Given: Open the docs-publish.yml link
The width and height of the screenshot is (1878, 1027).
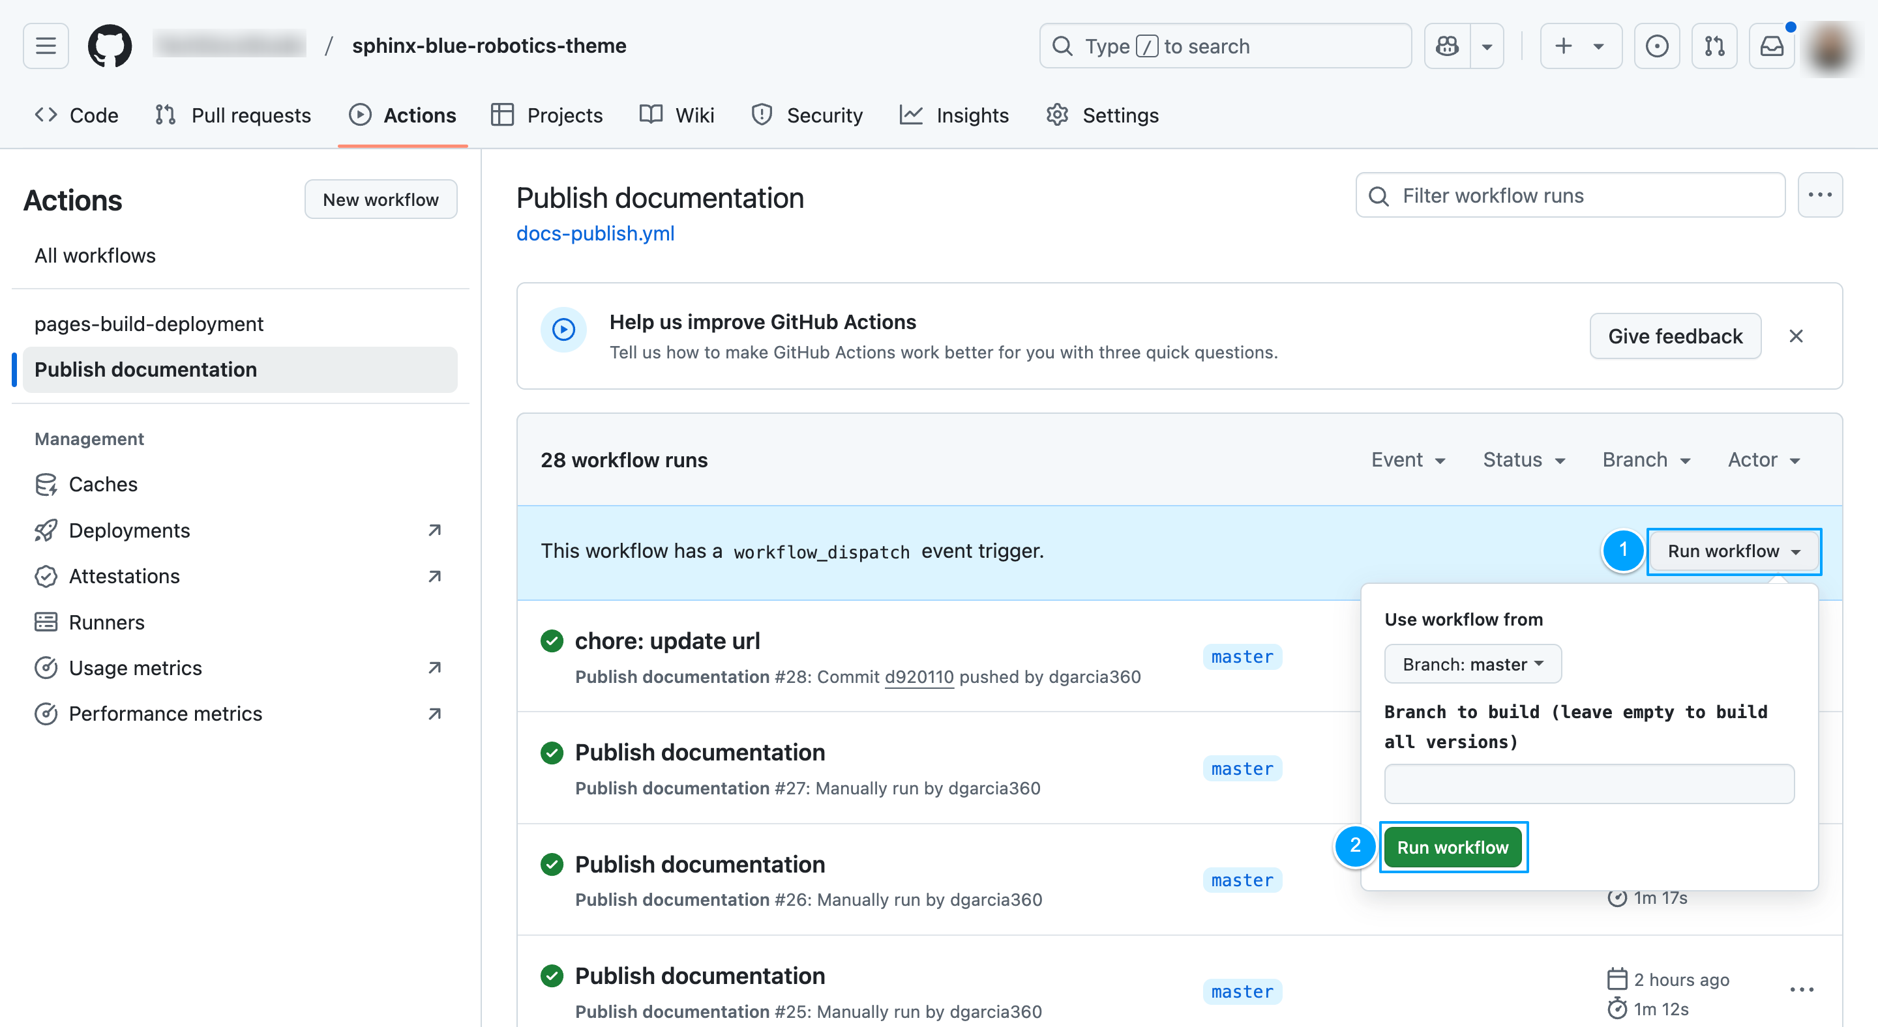Looking at the screenshot, I should [x=595, y=233].
